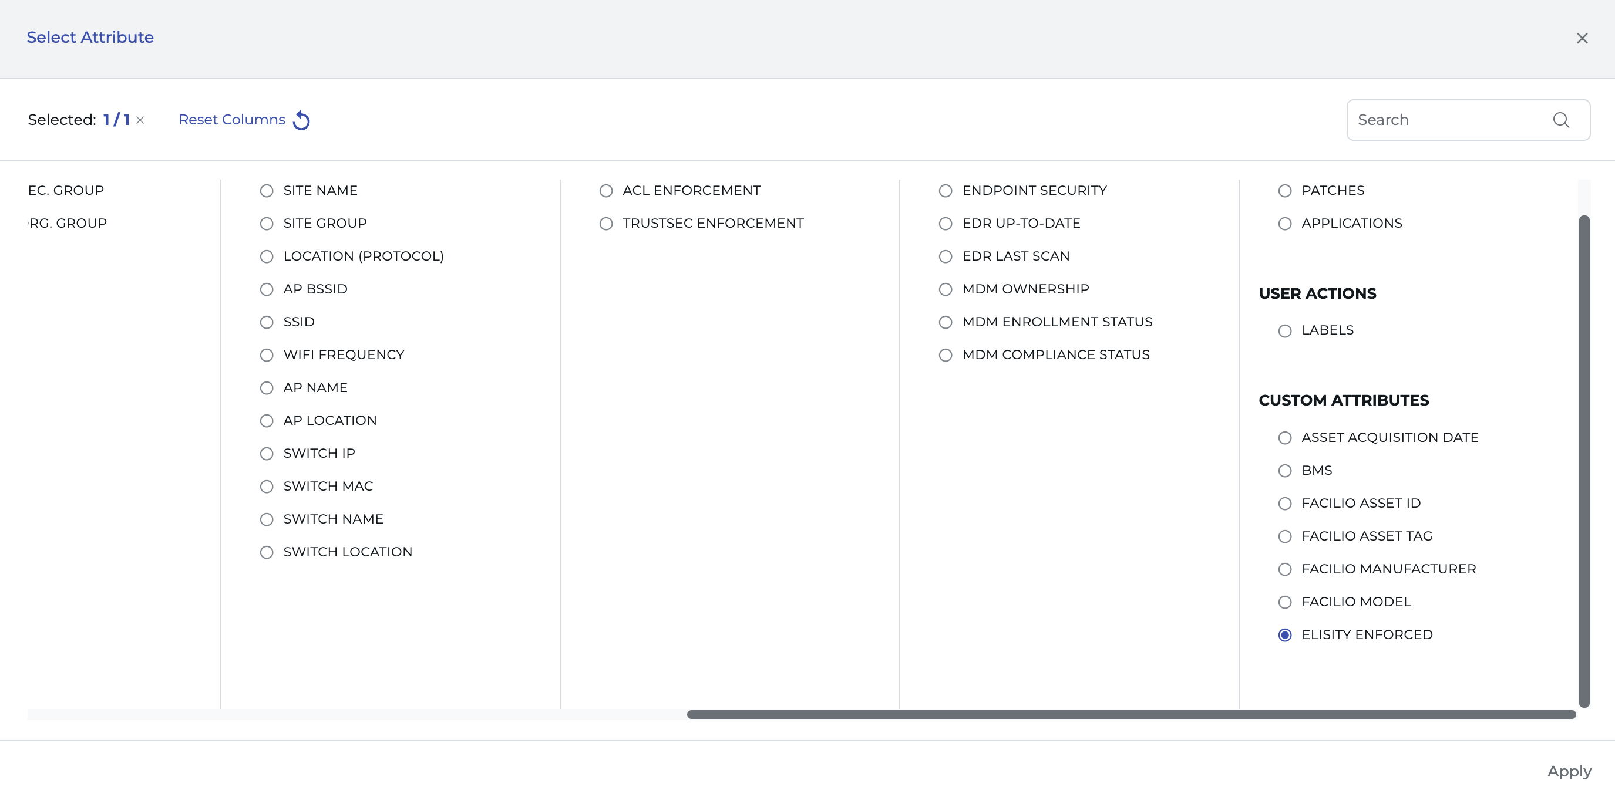
Task: Choose the ACL Enforcement attribute
Action: point(605,191)
